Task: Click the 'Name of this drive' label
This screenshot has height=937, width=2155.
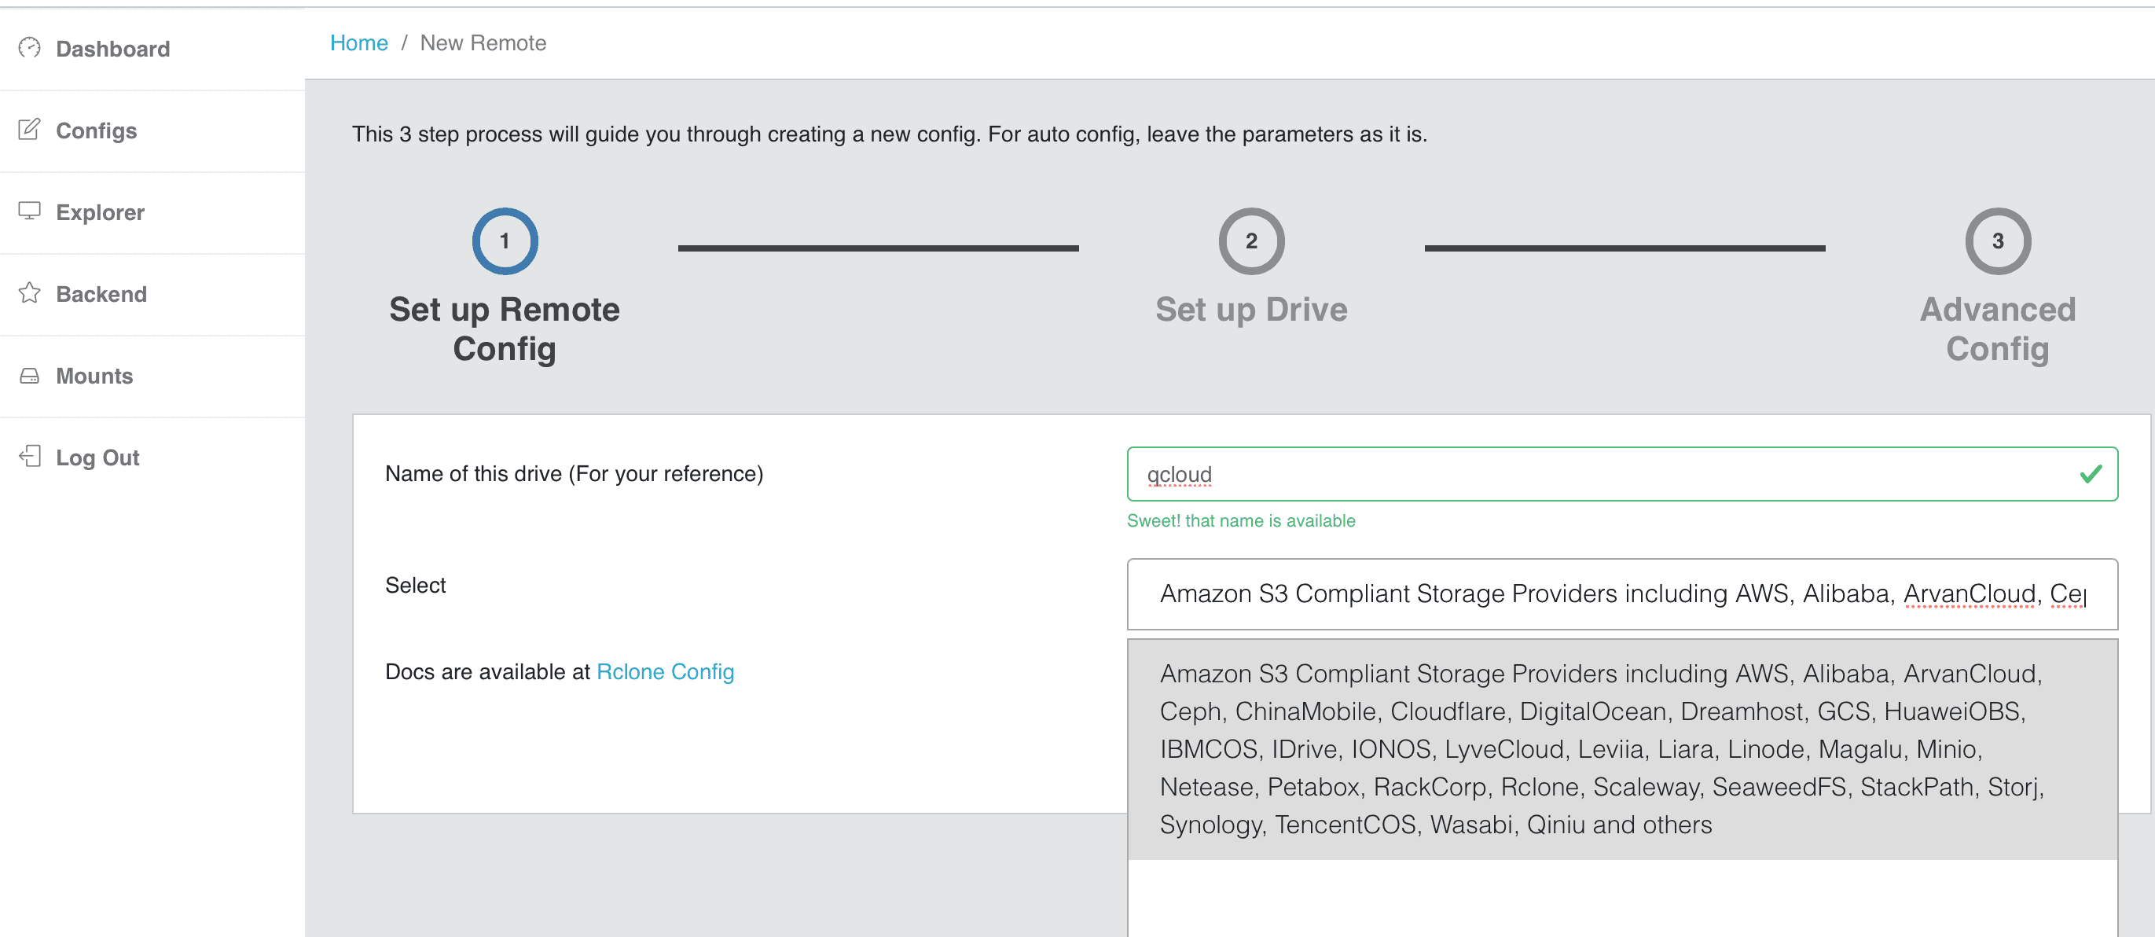Action: coord(574,473)
